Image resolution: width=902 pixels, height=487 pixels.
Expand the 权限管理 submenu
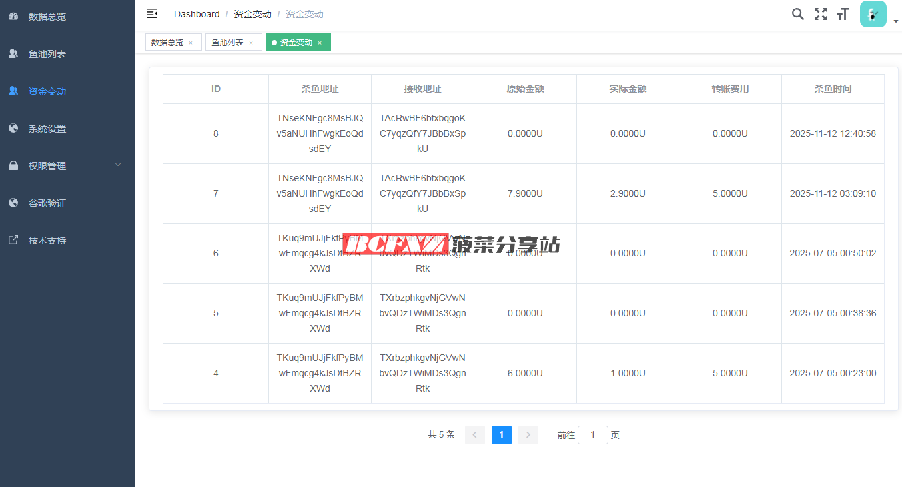click(67, 166)
